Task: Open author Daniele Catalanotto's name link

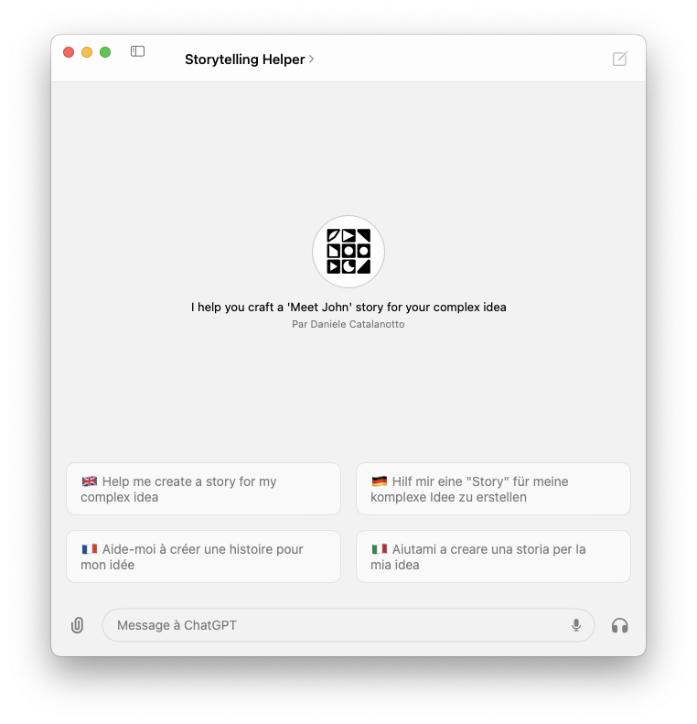Action: (358, 324)
